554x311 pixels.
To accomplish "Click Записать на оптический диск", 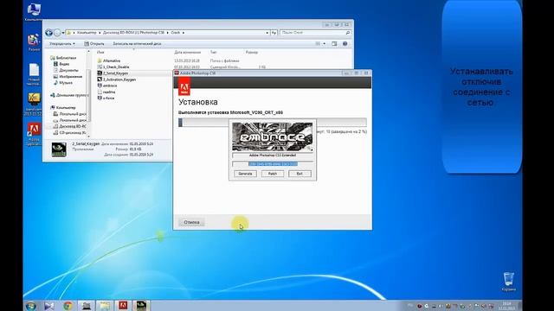I will [137, 44].
